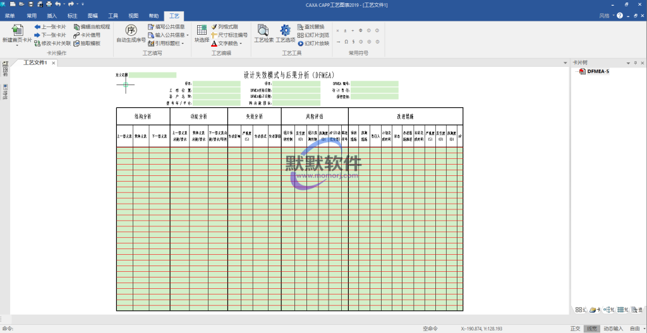The image size is (647, 333).
Task: Switch to the 标注 ribbon tab
Action: pyautogui.click(x=72, y=15)
